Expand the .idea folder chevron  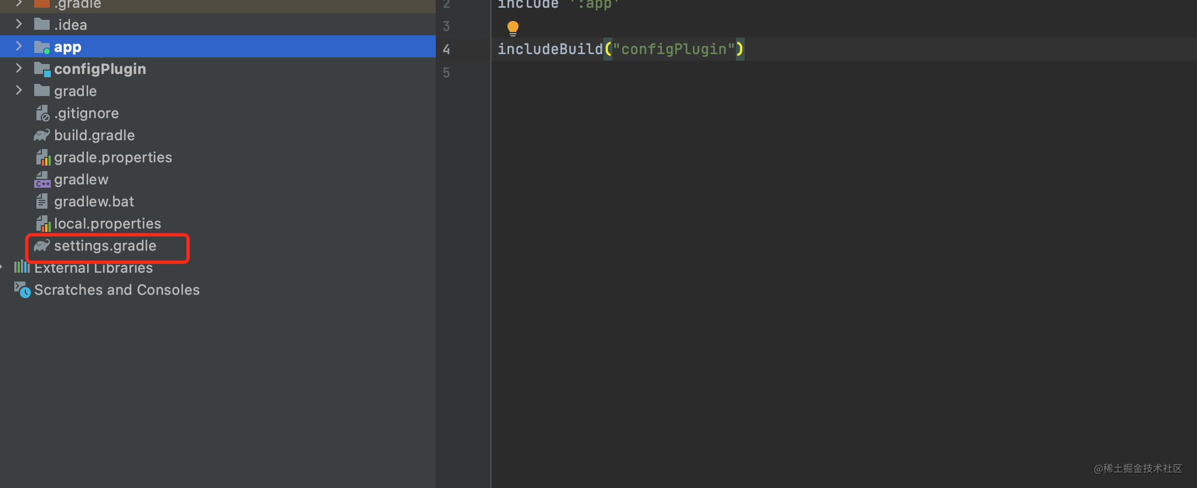pyautogui.click(x=19, y=24)
